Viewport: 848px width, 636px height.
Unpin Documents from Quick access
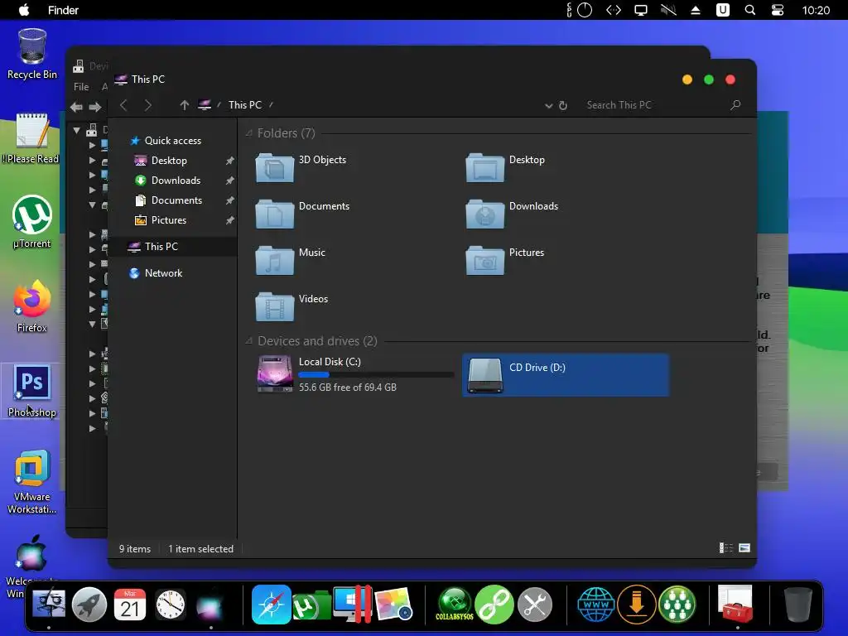(x=230, y=200)
